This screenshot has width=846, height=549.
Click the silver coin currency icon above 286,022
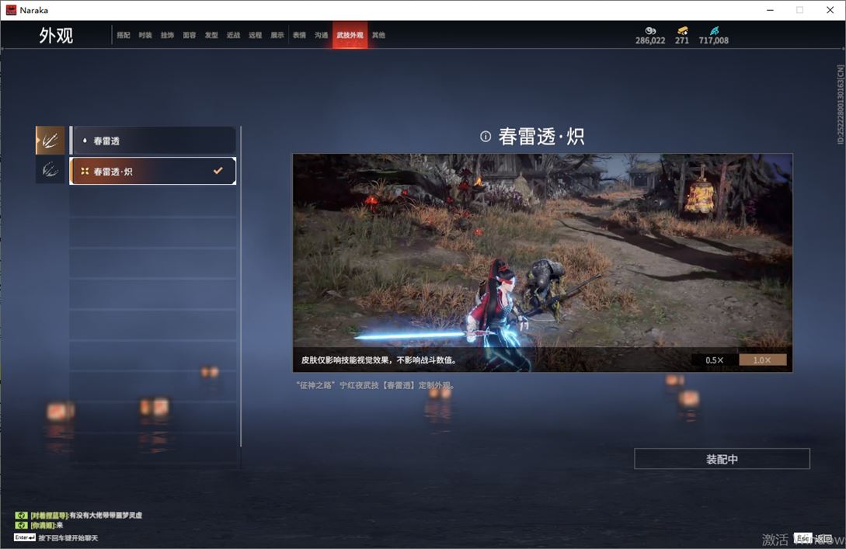pos(650,31)
